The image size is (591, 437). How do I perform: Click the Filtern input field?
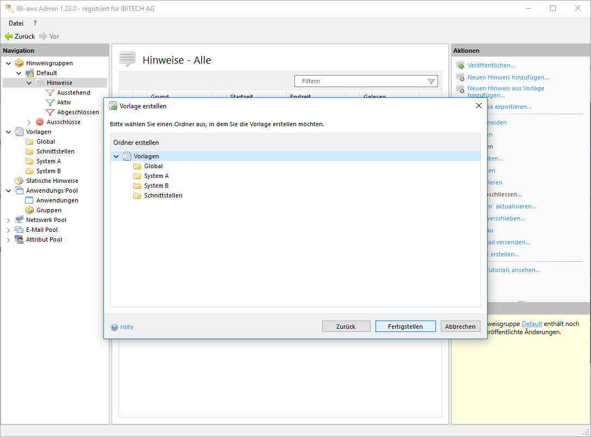[x=359, y=81]
